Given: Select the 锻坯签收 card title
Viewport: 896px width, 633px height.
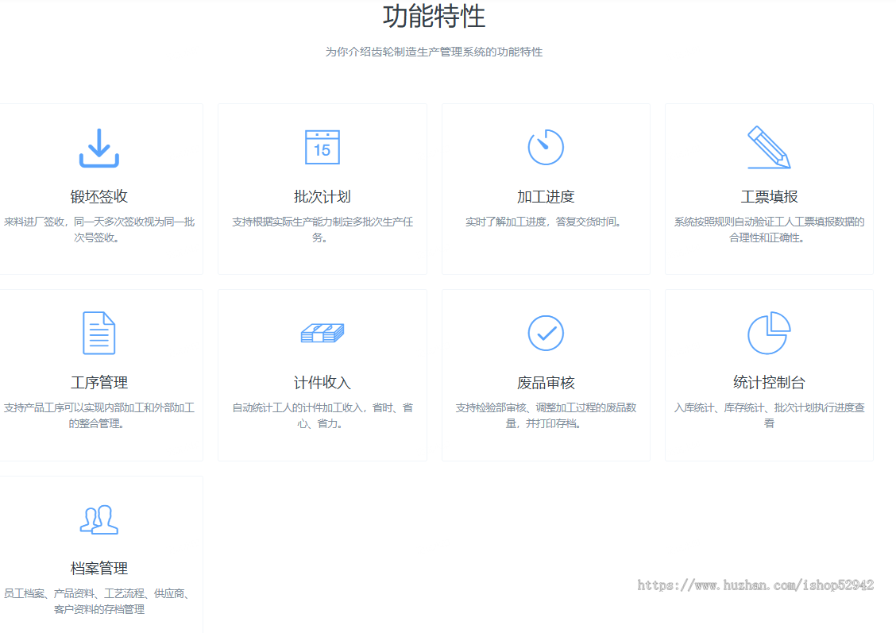Looking at the screenshot, I should 98,196.
